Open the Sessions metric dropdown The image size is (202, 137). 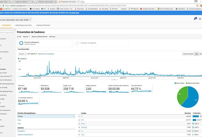click(22, 54)
